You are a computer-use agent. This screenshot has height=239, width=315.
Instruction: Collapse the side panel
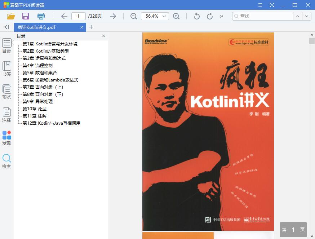[7, 27]
